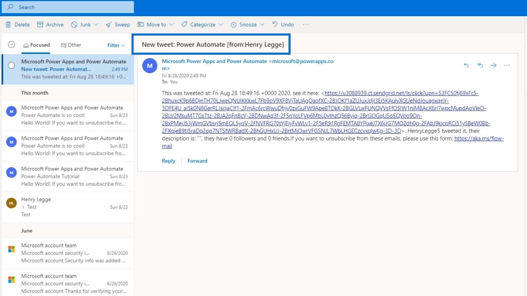Click the Henry Legge HL avatar
527x296 pixels.
[x=12, y=203]
